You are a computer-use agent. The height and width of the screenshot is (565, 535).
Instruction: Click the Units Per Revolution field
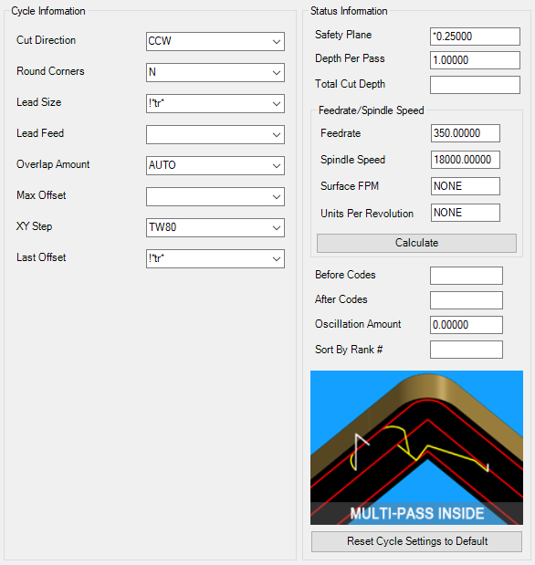pos(465,213)
